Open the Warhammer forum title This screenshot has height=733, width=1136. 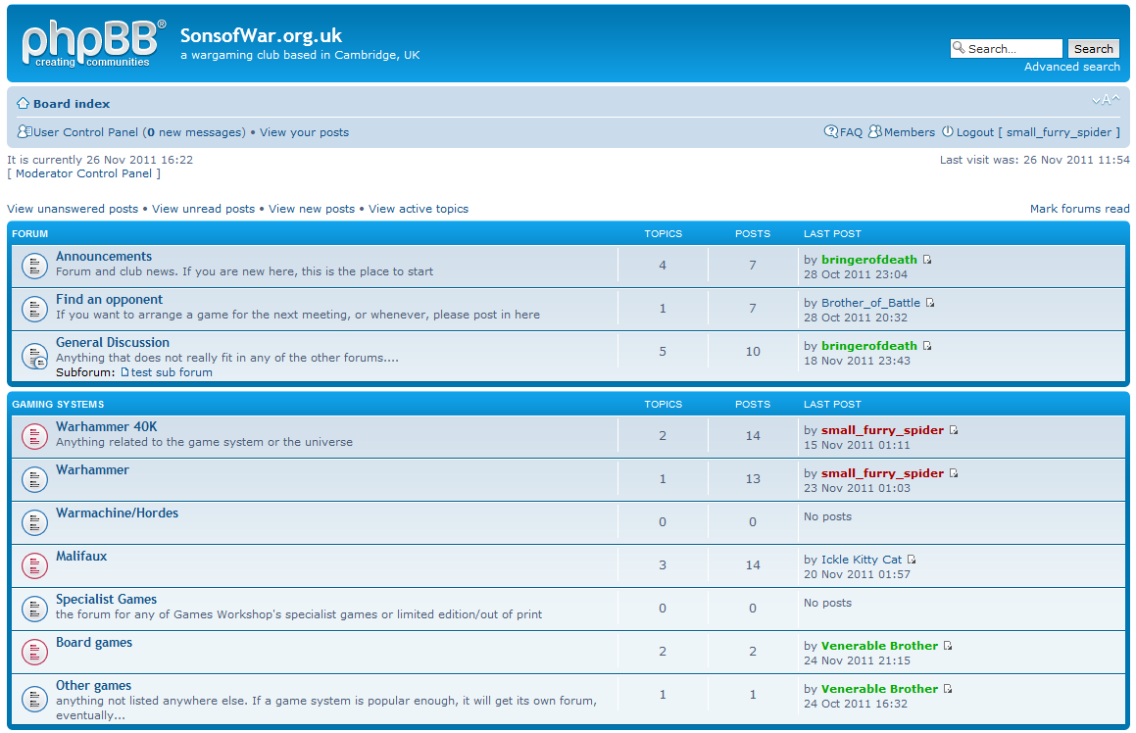[93, 469]
